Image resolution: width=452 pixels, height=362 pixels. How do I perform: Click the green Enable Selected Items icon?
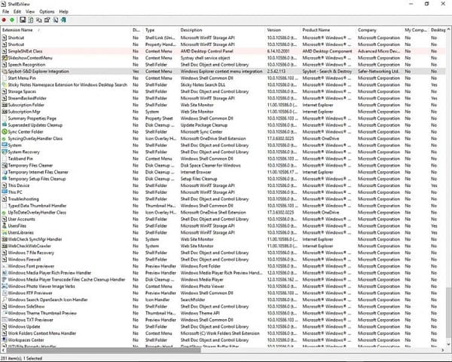tap(13, 20)
